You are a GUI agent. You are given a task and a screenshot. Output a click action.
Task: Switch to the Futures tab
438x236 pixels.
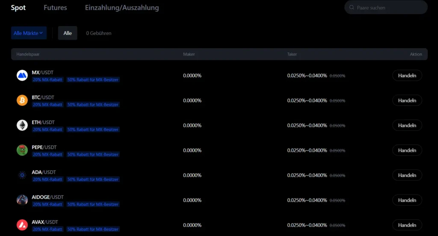pyautogui.click(x=55, y=8)
